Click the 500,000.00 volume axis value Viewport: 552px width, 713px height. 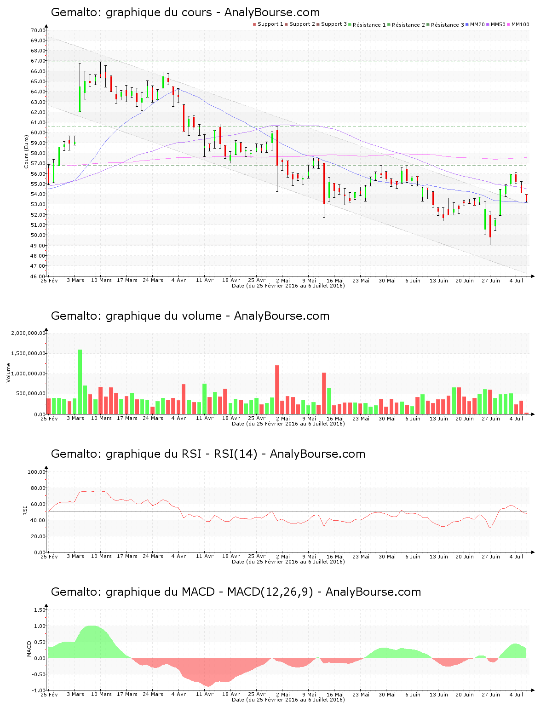pyautogui.click(x=31, y=394)
